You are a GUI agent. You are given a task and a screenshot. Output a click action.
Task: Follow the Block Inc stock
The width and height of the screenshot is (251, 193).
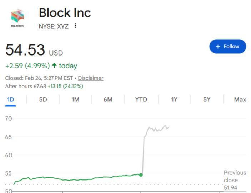[227, 47]
